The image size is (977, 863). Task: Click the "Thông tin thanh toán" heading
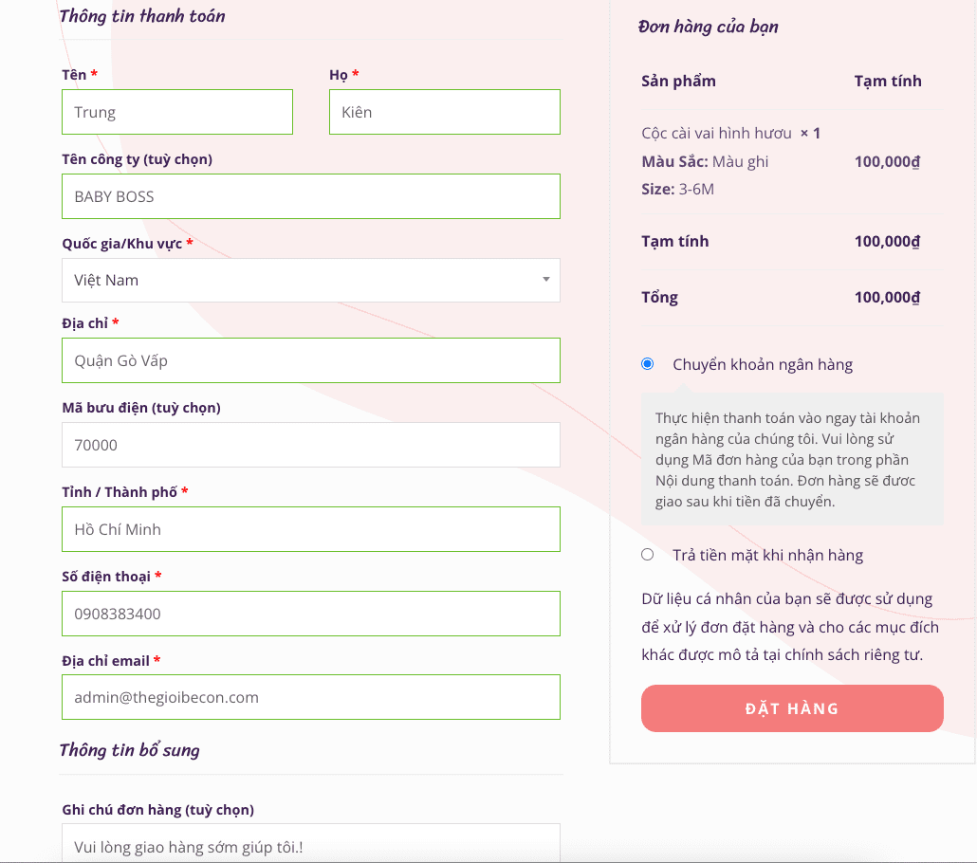tap(141, 16)
